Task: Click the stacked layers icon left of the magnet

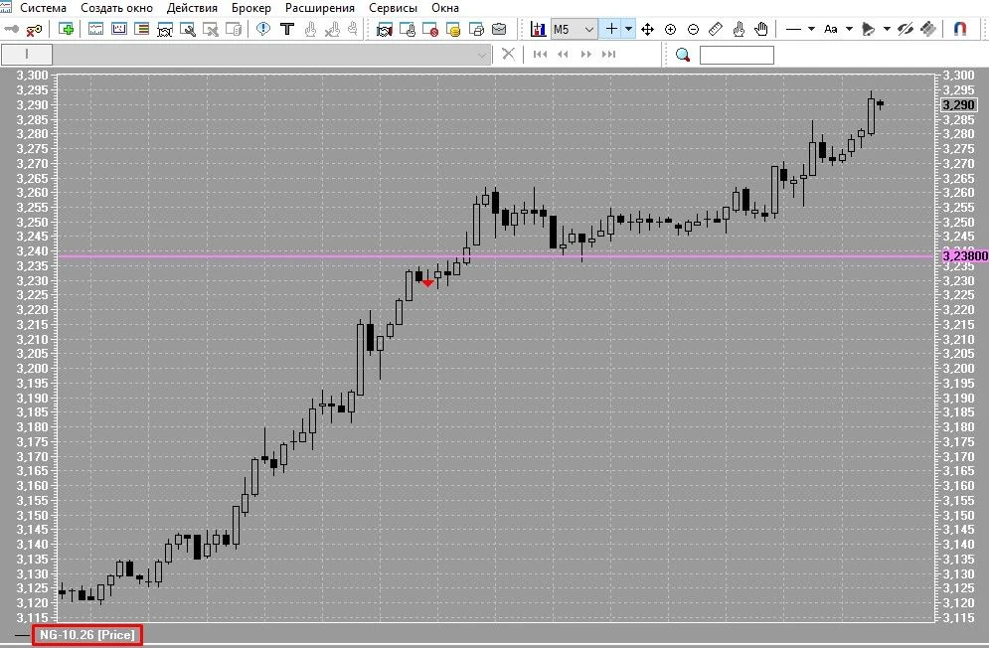Action: click(927, 29)
